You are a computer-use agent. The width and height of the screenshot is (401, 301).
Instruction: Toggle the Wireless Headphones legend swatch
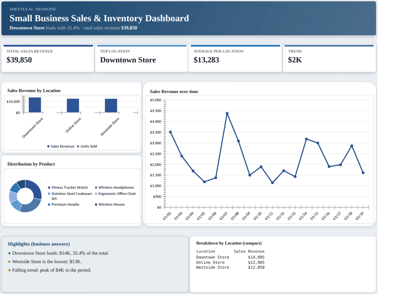(96, 187)
